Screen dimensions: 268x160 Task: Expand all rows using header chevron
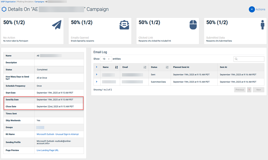[x=97, y=67]
